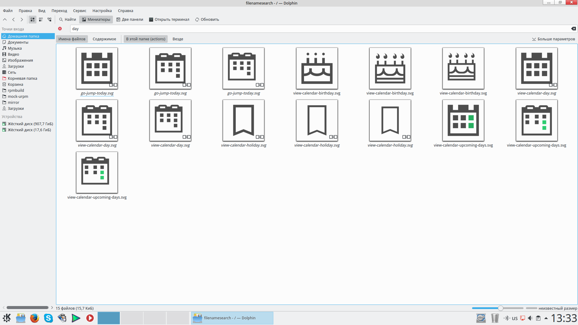Toggle Миниатюры preview mode
Screen dimensions: 578x325
pyautogui.click(x=96, y=20)
